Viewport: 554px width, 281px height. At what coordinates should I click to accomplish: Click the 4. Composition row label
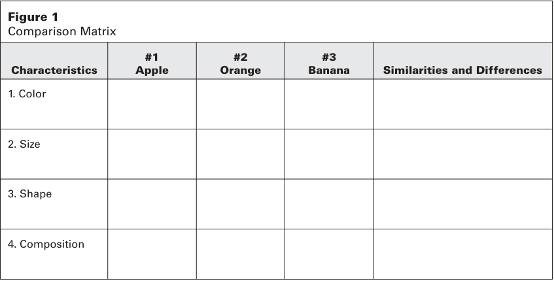point(46,244)
